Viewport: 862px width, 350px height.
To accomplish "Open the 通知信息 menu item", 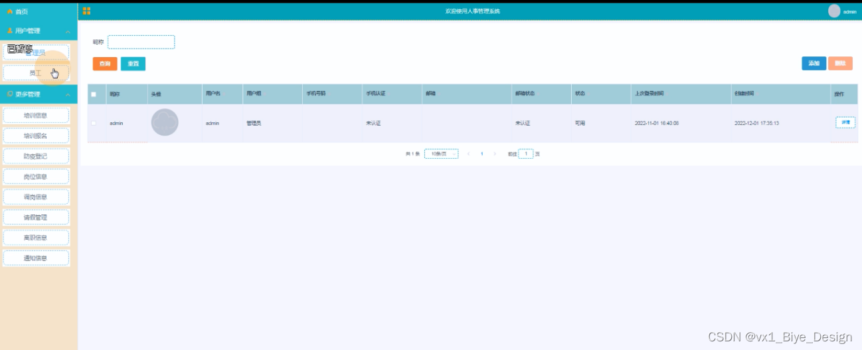I will point(37,258).
